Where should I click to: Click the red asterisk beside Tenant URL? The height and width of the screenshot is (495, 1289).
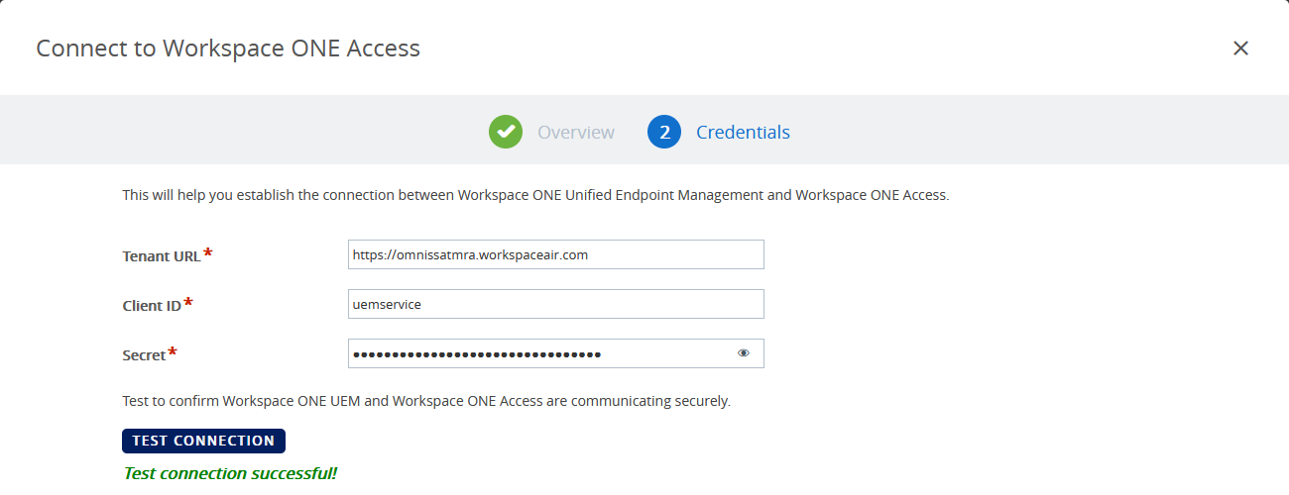[208, 253]
